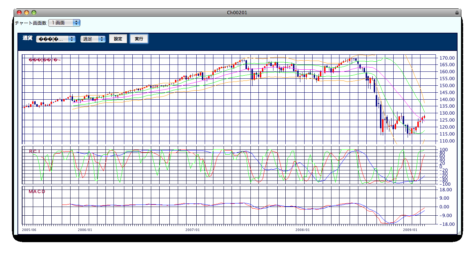Open the 通貨 currency pair dropdown

pyautogui.click(x=56, y=39)
